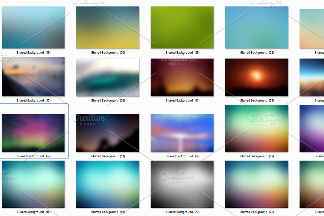This screenshot has height=216, width=324.
Task: Select the Blurred Background (57) thumbnail
Action: coord(182,77)
